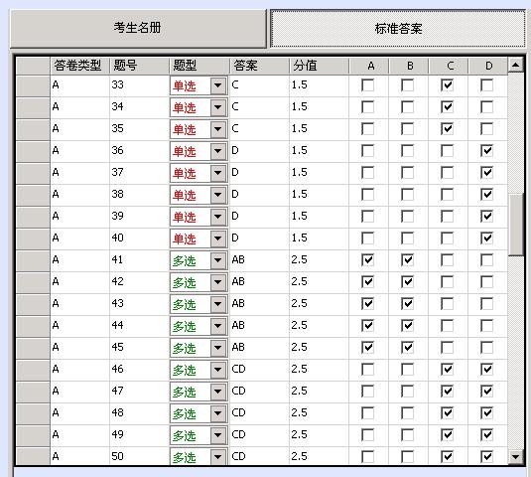
Task: Click the 答案 cell 'AB' for question 42
Action: tap(259, 282)
